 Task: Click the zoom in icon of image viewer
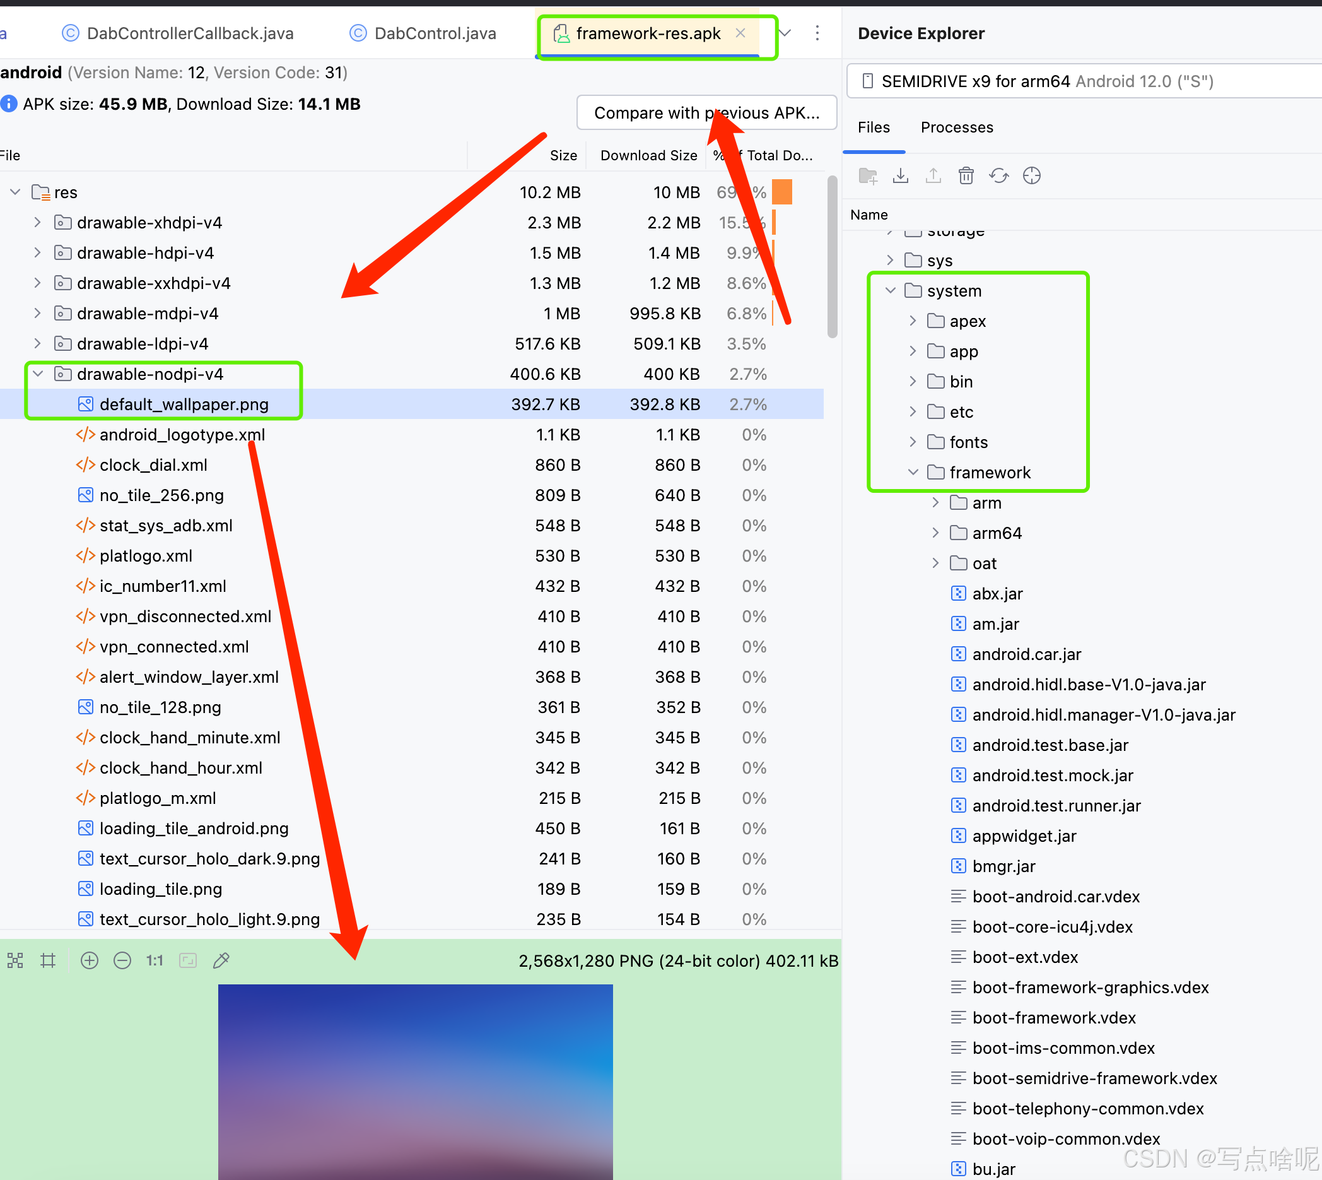[90, 960]
